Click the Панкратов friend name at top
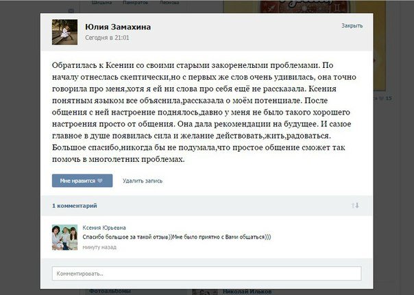Screen dimensions: 414x295 pyautogui.click(x=136, y=2)
